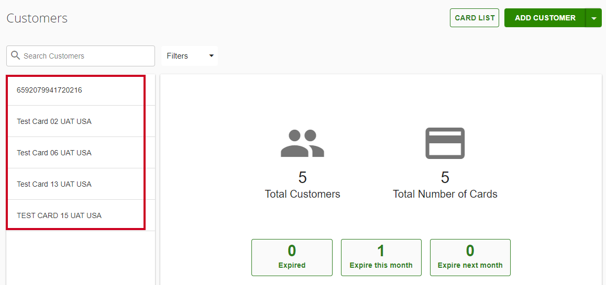Expand the Filters dropdown
This screenshot has width=606, height=285.
click(190, 56)
